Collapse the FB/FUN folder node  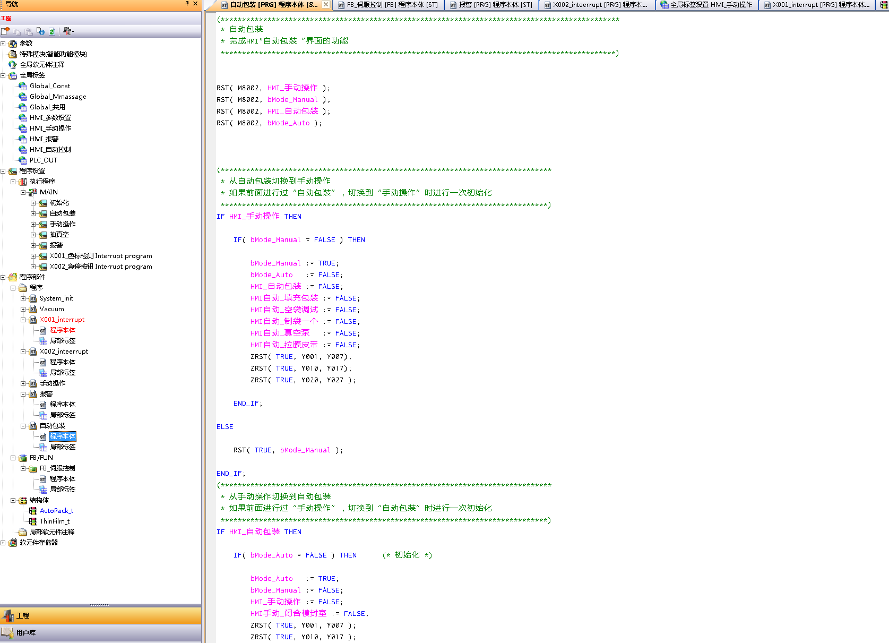pyautogui.click(x=13, y=458)
